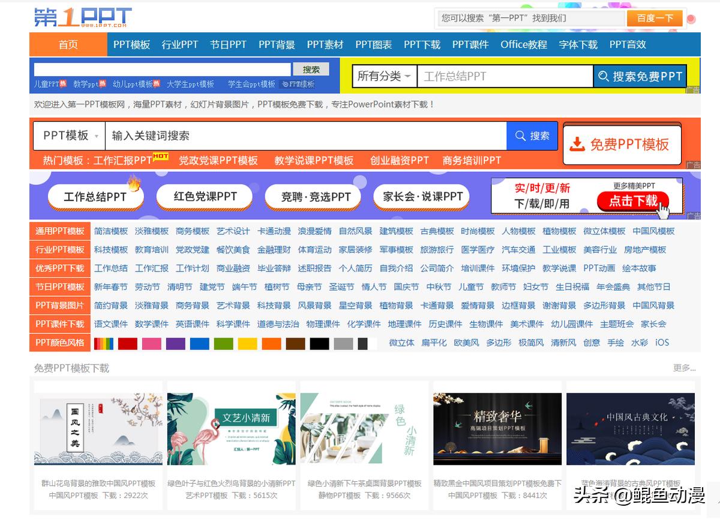Open the 中国风古典文化 template thumbnail

click(631, 429)
